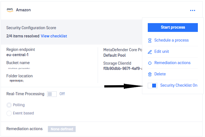Click the blurred Bucket name value
This screenshot has height=137, width=205.
[19, 68]
